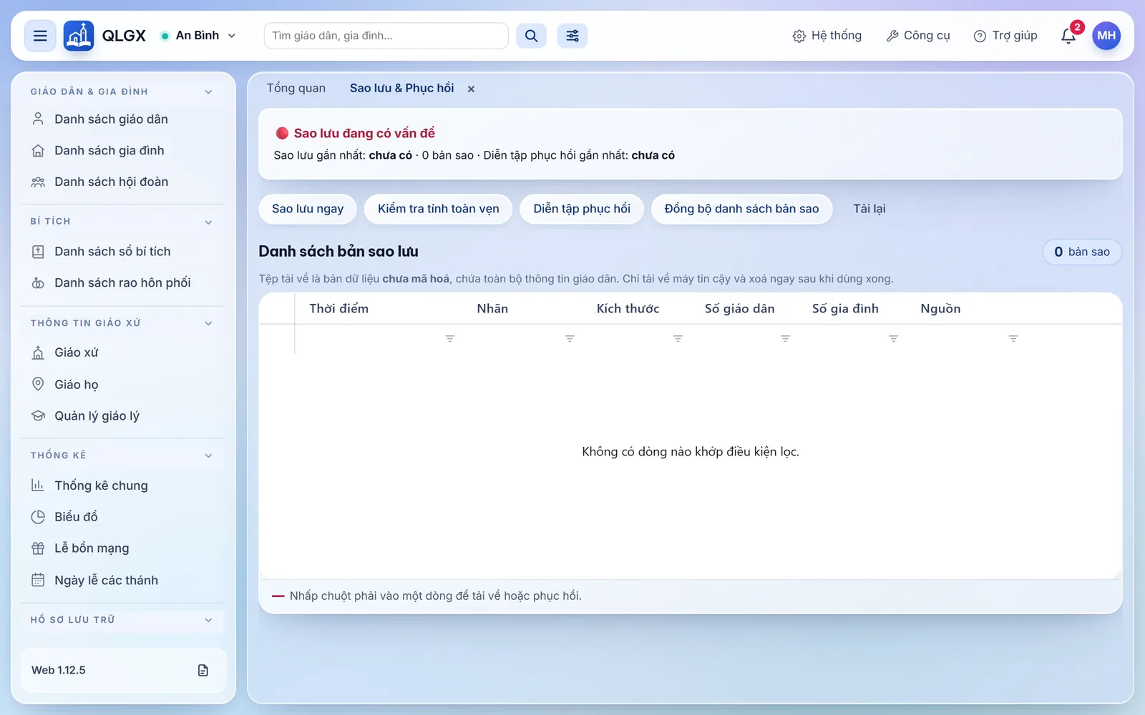
Task: Collapse the Thông tin giáo xứ section
Action: point(122,323)
